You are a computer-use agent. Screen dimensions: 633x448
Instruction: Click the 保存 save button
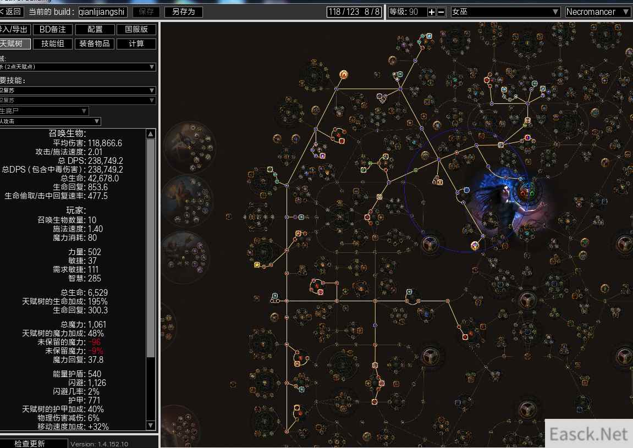(146, 12)
